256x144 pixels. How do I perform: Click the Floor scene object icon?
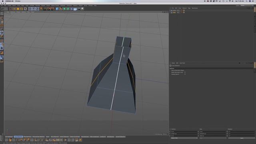pos(75,9)
